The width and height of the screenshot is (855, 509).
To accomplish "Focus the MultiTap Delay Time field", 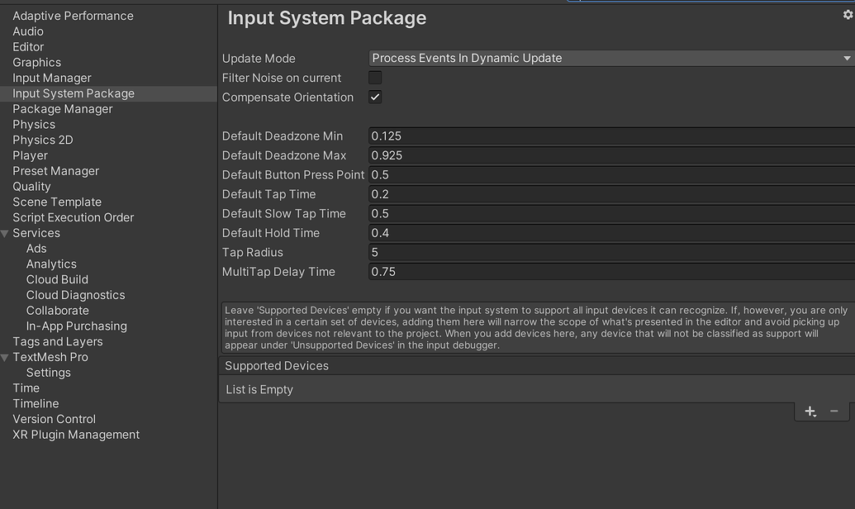I will pos(611,272).
